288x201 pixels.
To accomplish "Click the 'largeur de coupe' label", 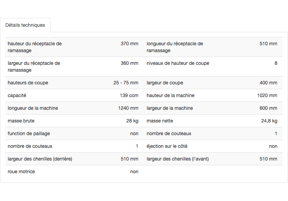I will (165, 83).
